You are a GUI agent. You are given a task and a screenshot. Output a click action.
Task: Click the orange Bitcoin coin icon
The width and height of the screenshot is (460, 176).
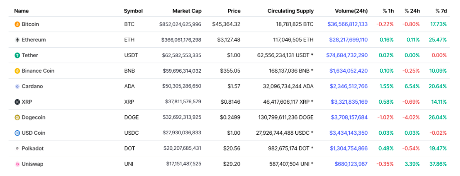pos(17,24)
